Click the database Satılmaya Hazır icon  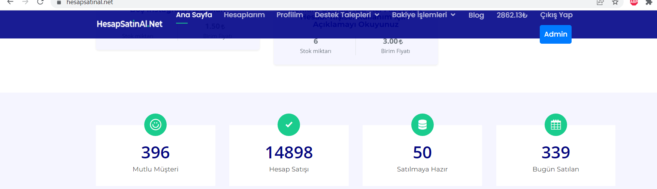tap(423, 125)
